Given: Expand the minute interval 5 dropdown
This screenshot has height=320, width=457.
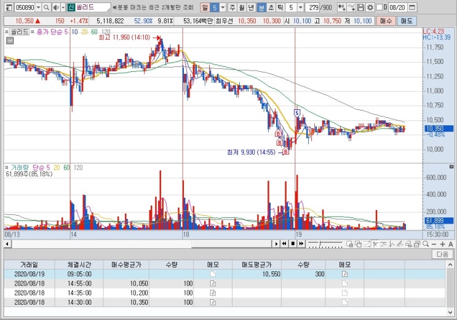Looking at the screenshot, I should (x=301, y=7).
